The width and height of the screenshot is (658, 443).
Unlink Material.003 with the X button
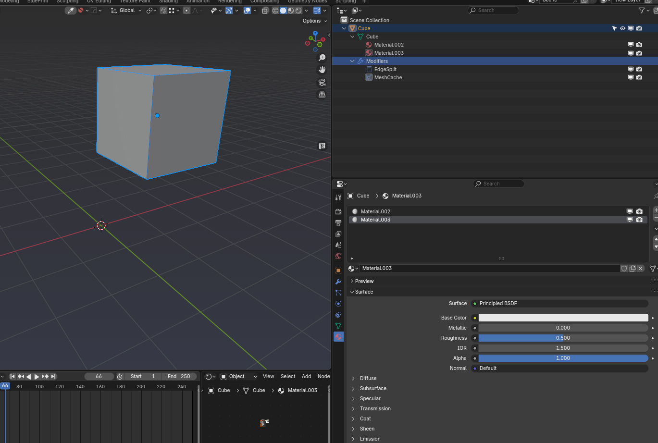[640, 269]
